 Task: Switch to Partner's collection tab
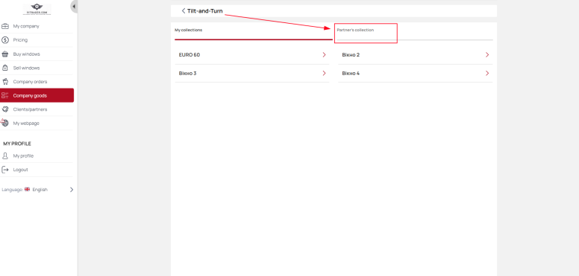[x=355, y=30]
